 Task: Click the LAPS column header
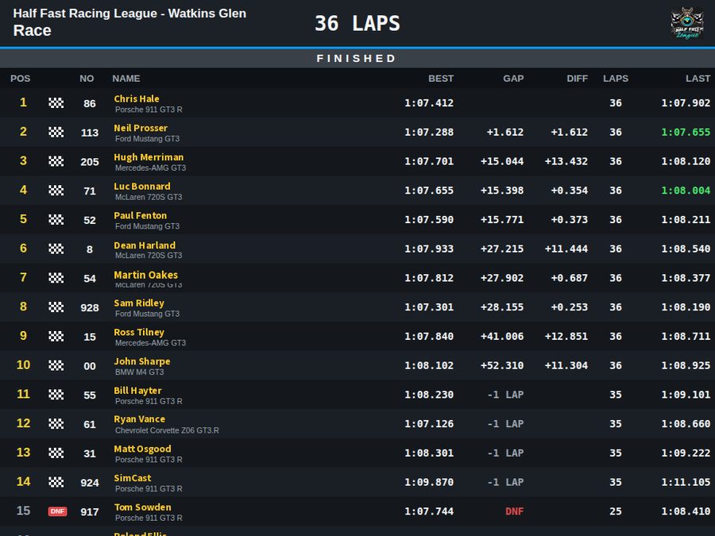click(616, 79)
